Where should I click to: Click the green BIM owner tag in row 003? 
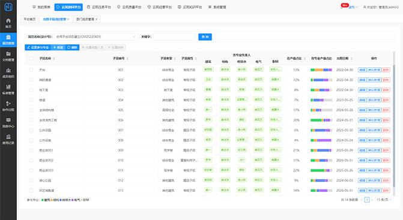pos(275,89)
